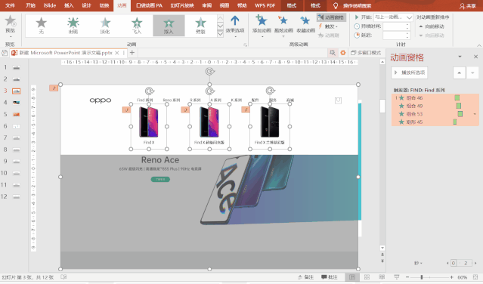The image size is (483, 284).
Task: Open the 触发 trigger lightning menu
Action: 328,26
